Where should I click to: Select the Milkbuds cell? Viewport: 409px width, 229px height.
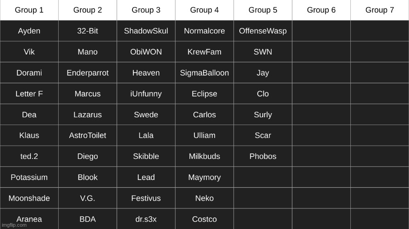[204, 157]
